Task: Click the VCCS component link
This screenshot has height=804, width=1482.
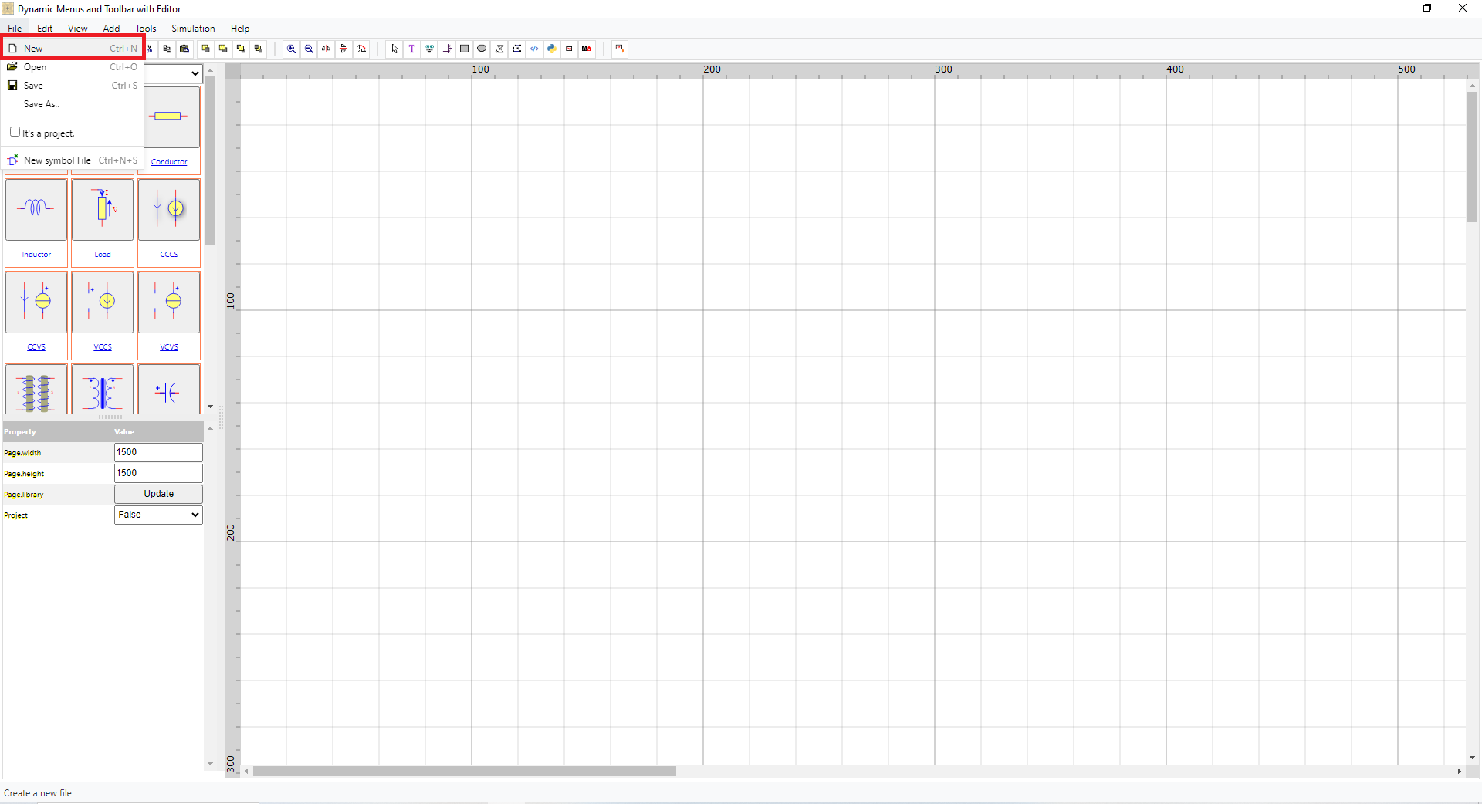Action: pyautogui.click(x=103, y=347)
